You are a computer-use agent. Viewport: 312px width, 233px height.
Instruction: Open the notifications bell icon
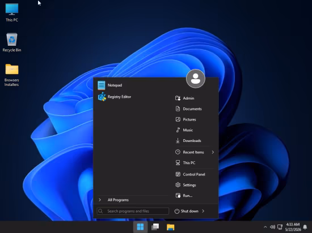click(305, 227)
